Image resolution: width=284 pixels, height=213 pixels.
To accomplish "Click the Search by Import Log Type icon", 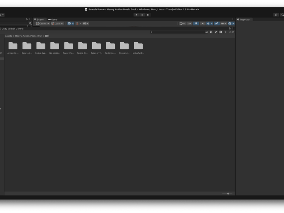I will pyautogui.click(x=220, y=32).
